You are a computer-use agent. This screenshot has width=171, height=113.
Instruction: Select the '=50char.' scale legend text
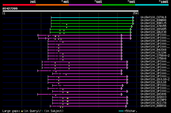(x=131, y=111)
